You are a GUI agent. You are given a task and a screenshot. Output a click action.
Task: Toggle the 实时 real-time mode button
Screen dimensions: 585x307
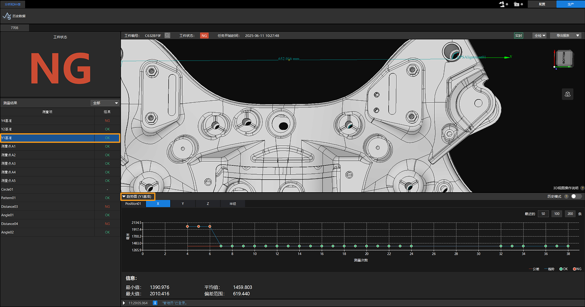[x=519, y=36]
